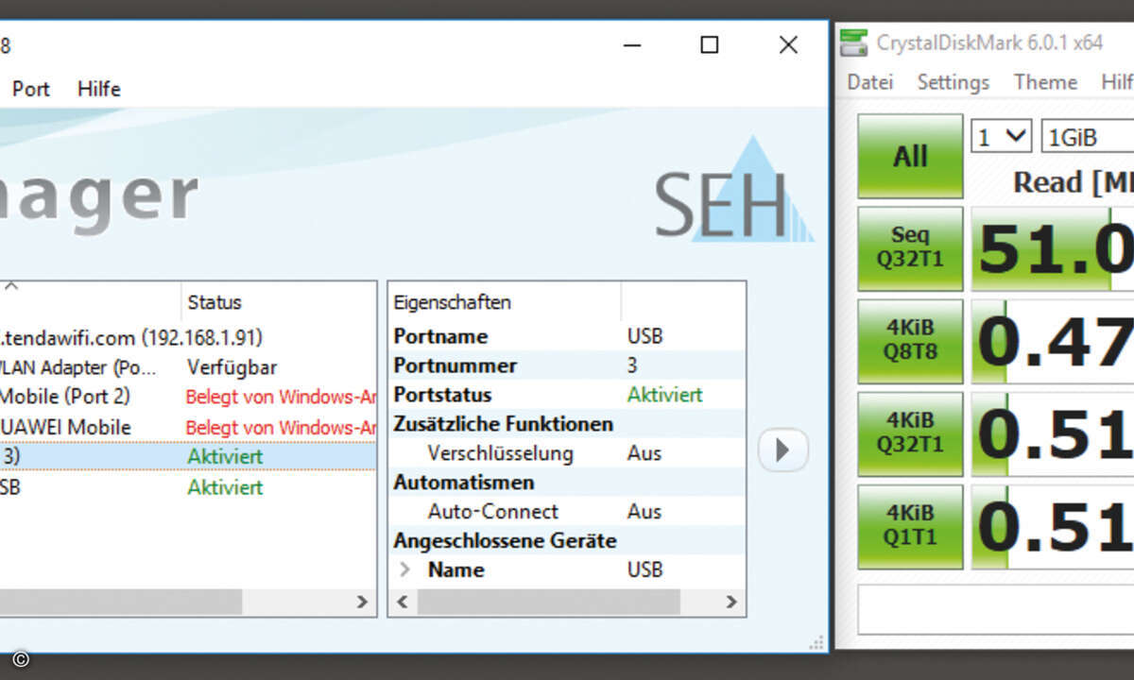The image size is (1134, 680).
Task: Open Datei menu in CrystalDiskMark
Action: click(x=869, y=82)
